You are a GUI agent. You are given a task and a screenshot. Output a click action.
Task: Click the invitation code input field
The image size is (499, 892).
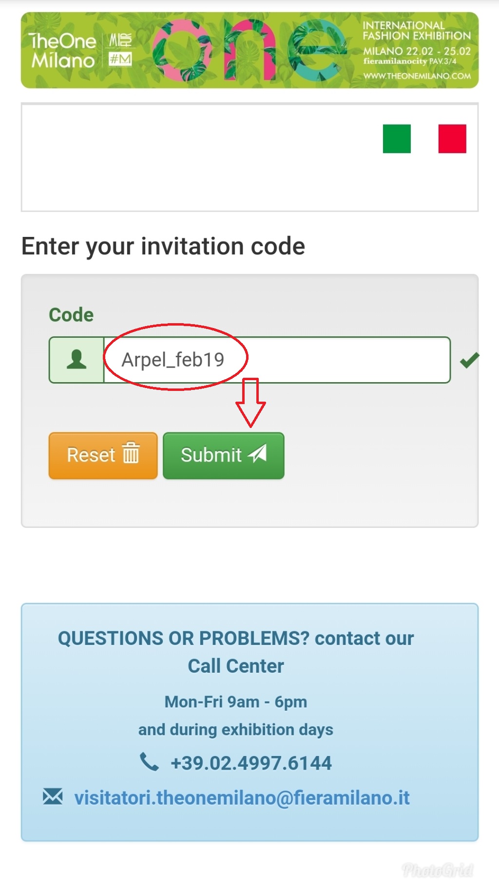pyautogui.click(x=277, y=360)
